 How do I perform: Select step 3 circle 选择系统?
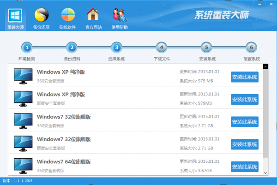(x=116, y=48)
